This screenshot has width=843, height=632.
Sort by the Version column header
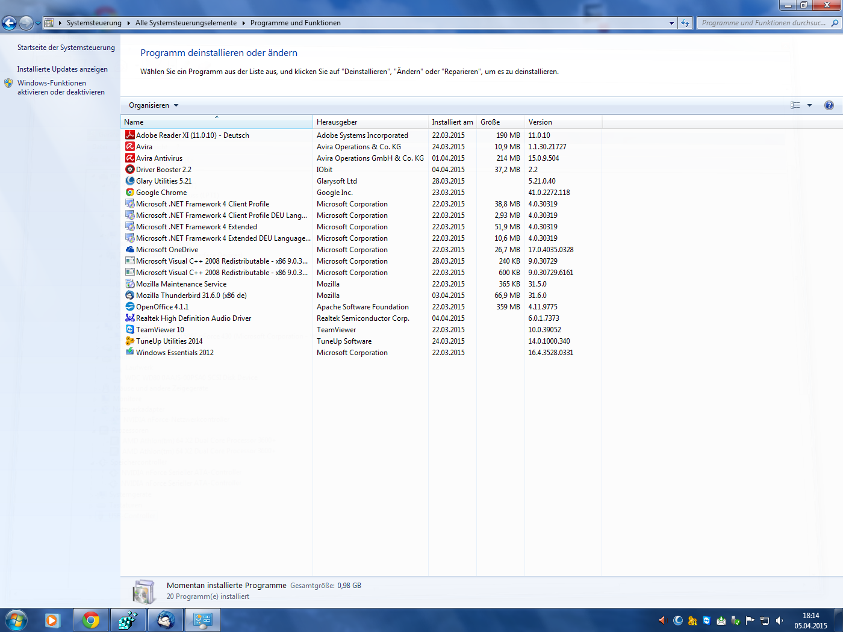pos(563,122)
